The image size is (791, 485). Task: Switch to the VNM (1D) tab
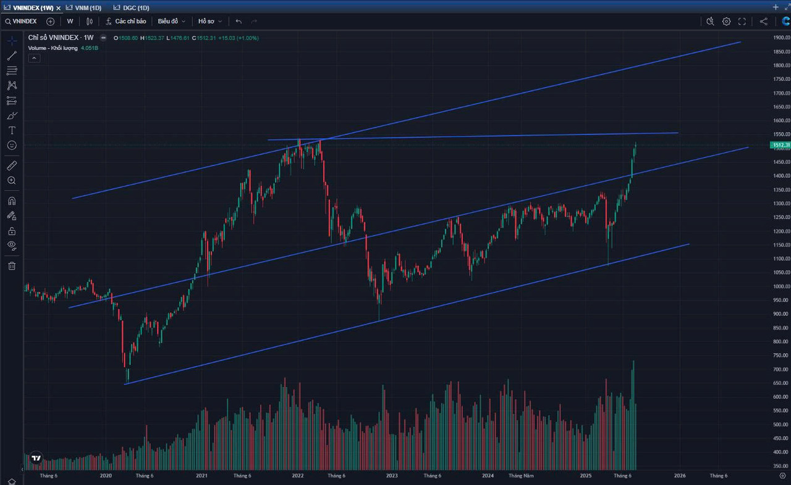(83, 8)
